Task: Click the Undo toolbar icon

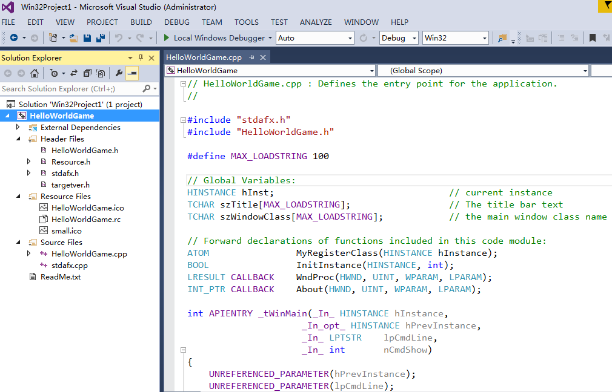Action: click(x=119, y=38)
